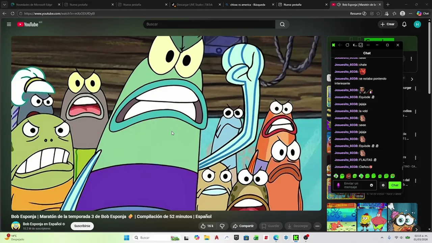Show hidden system tray icons
This screenshot has width=432, height=243.
click(382, 238)
